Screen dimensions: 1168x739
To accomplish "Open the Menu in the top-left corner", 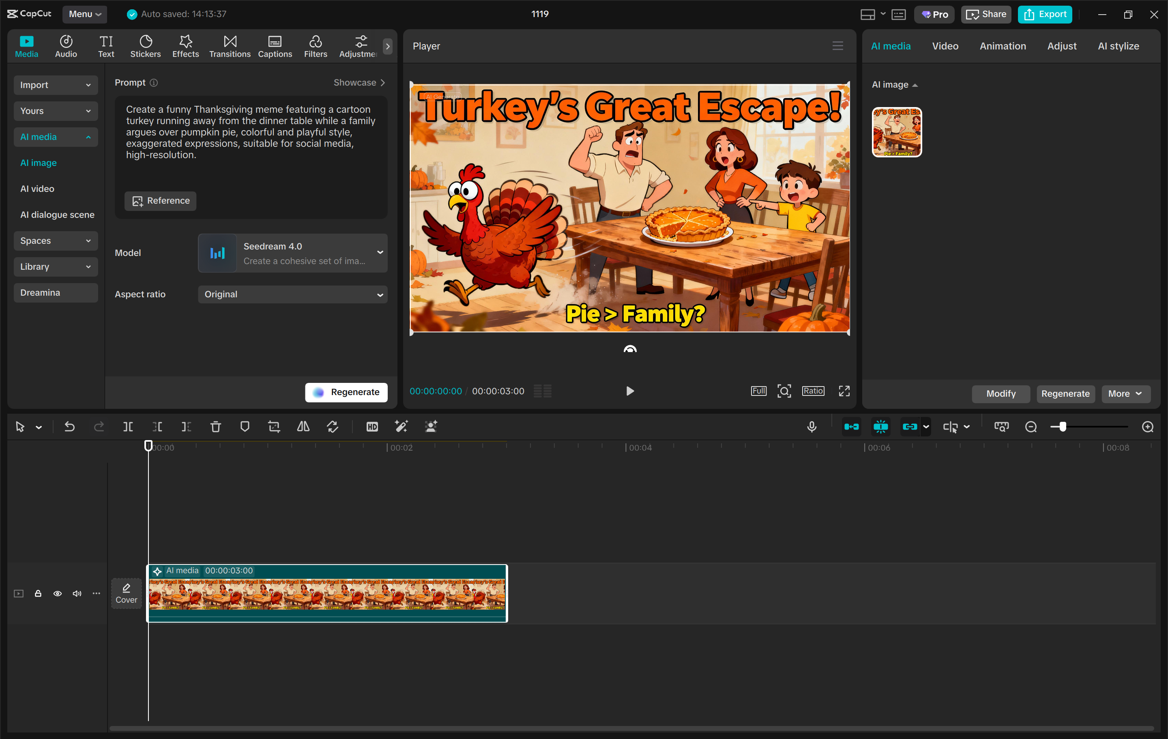I will pos(84,14).
